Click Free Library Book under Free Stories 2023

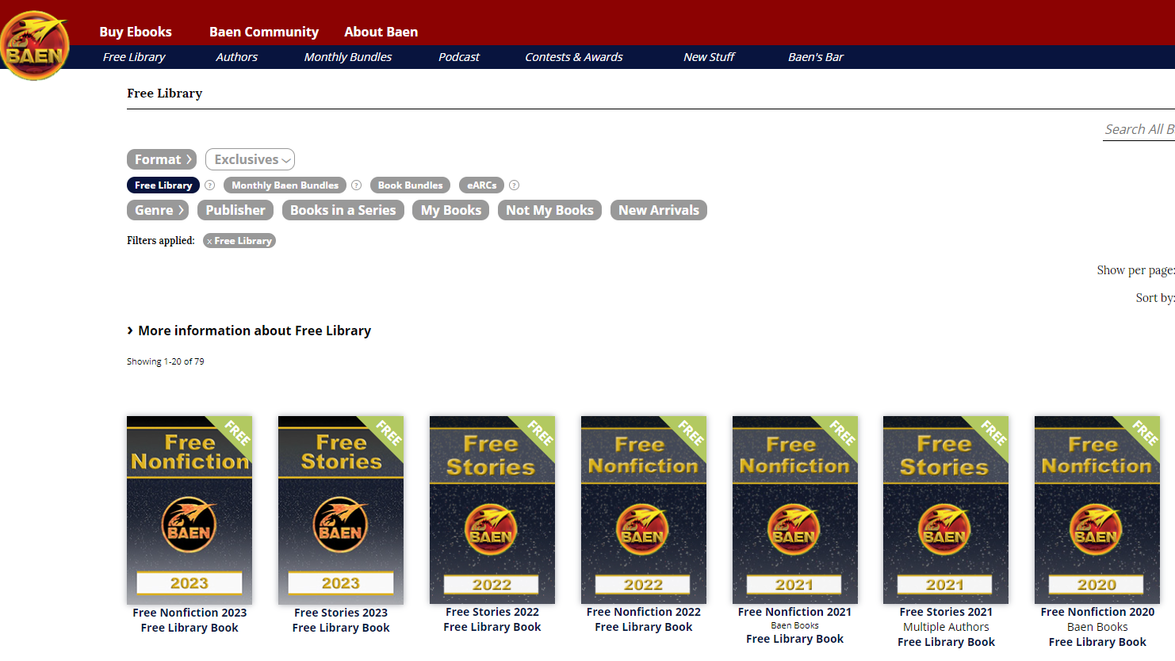click(341, 628)
